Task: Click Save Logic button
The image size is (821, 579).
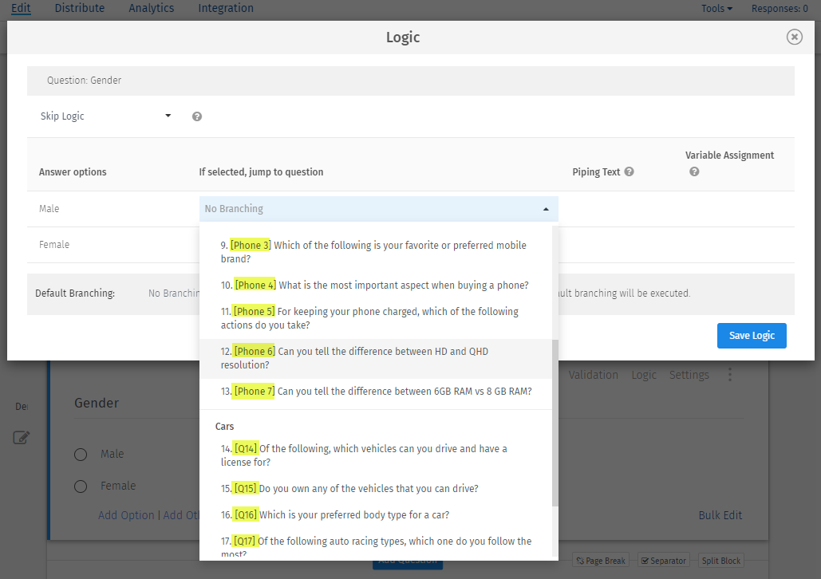Action: (x=752, y=336)
